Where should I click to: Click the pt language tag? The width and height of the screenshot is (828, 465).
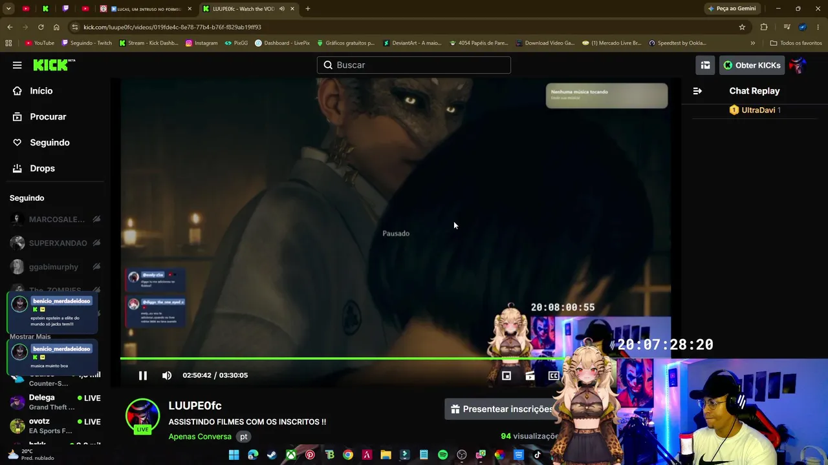244,437
